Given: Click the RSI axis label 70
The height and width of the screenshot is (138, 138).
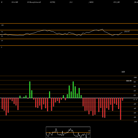Looking at the screenshot, I should pos(2,32).
